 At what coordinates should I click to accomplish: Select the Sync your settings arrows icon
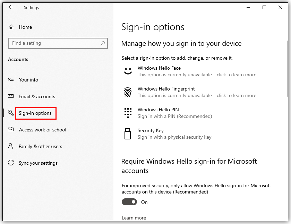point(11,163)
